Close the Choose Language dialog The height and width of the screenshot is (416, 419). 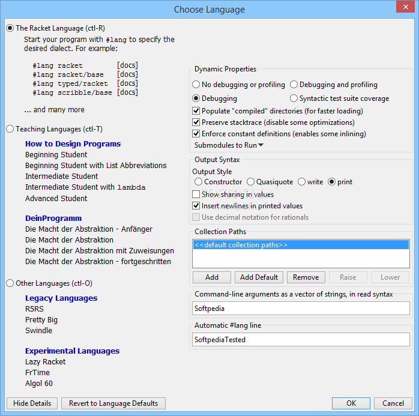pos(405,7)
